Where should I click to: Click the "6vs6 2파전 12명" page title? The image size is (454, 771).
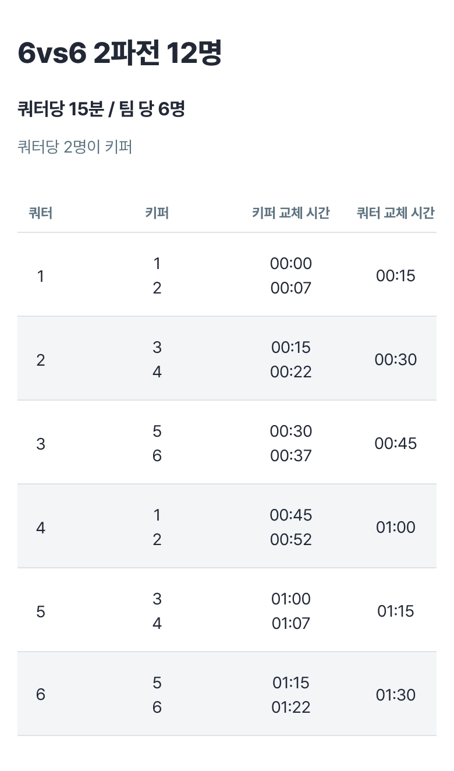point(119,54)
